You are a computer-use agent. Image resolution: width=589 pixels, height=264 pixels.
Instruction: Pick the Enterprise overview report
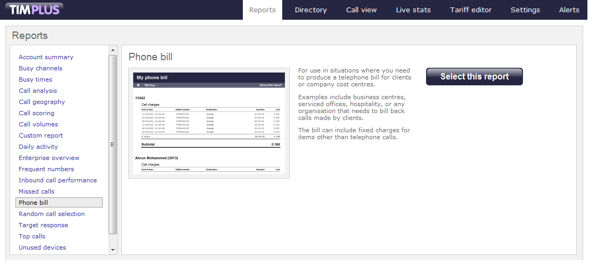point(49,158)
